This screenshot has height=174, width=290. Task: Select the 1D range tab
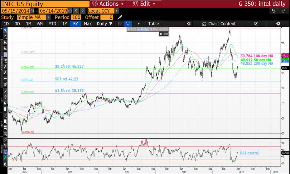(x=6, y=24)
